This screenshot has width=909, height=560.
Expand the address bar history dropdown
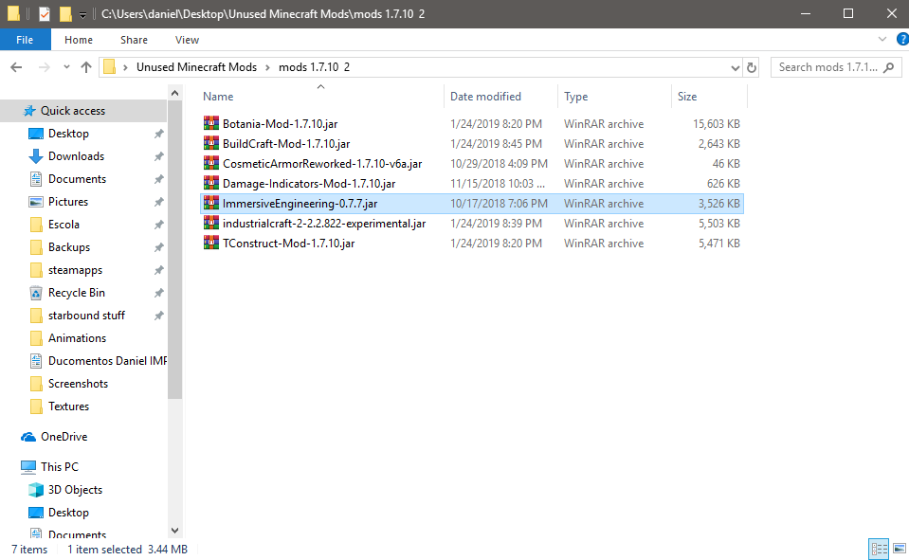[736, 68]
